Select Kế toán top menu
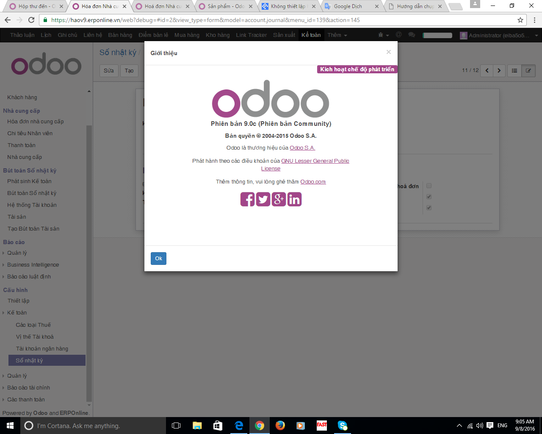This screenshot has width=542, height=434. click(x=311, y=35)
